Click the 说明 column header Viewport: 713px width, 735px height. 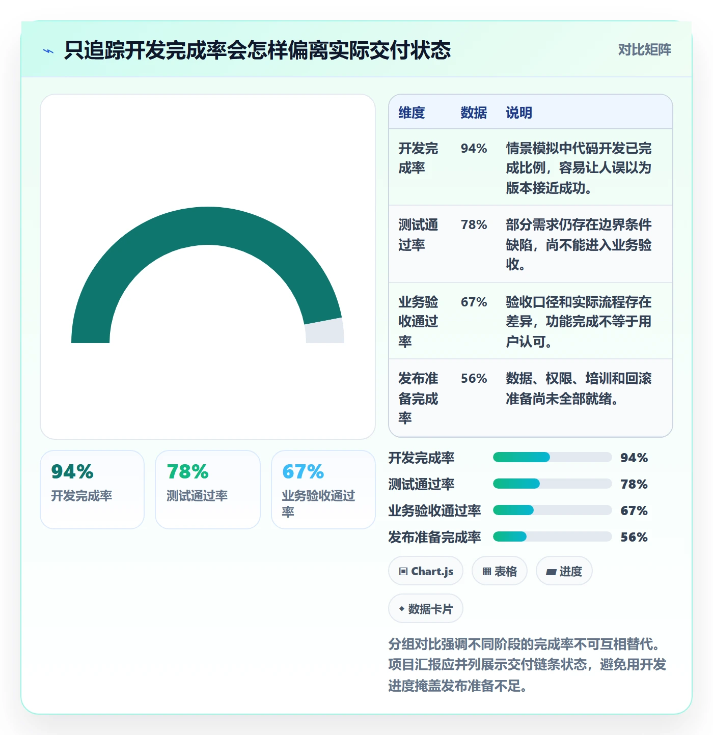(519, 112)
